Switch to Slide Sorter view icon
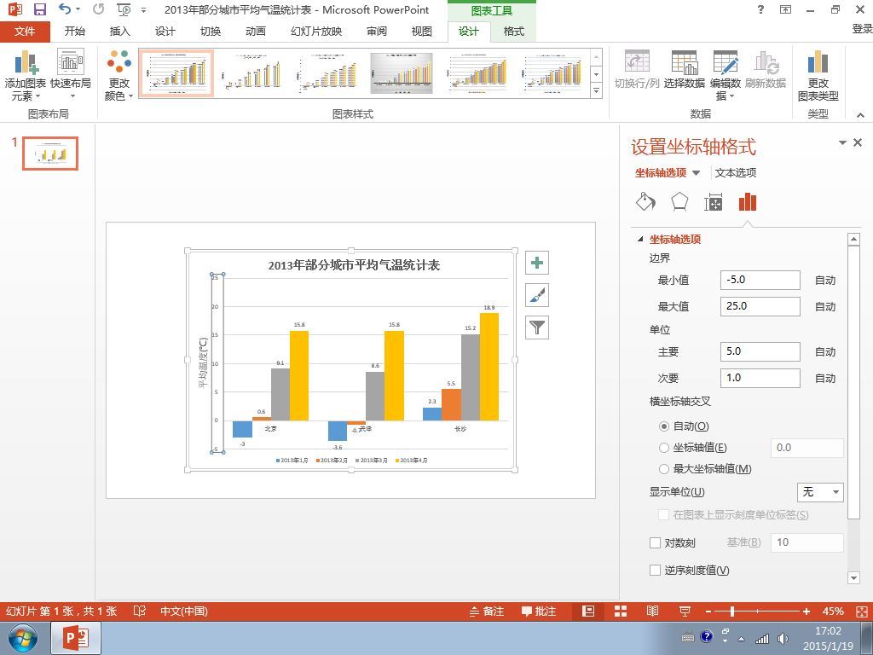The image size is (873, 655). [x=621, y=612]
